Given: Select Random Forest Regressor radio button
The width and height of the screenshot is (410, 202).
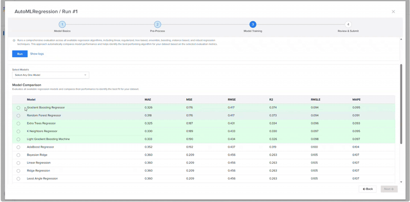Looking at the screenshot, I should click(18, 115).
